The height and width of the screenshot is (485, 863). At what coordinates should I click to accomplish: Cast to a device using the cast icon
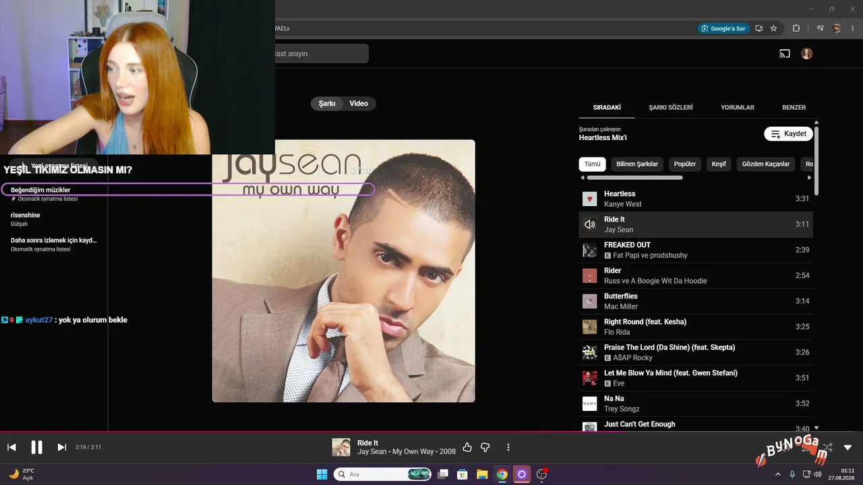tap(785, 54)
